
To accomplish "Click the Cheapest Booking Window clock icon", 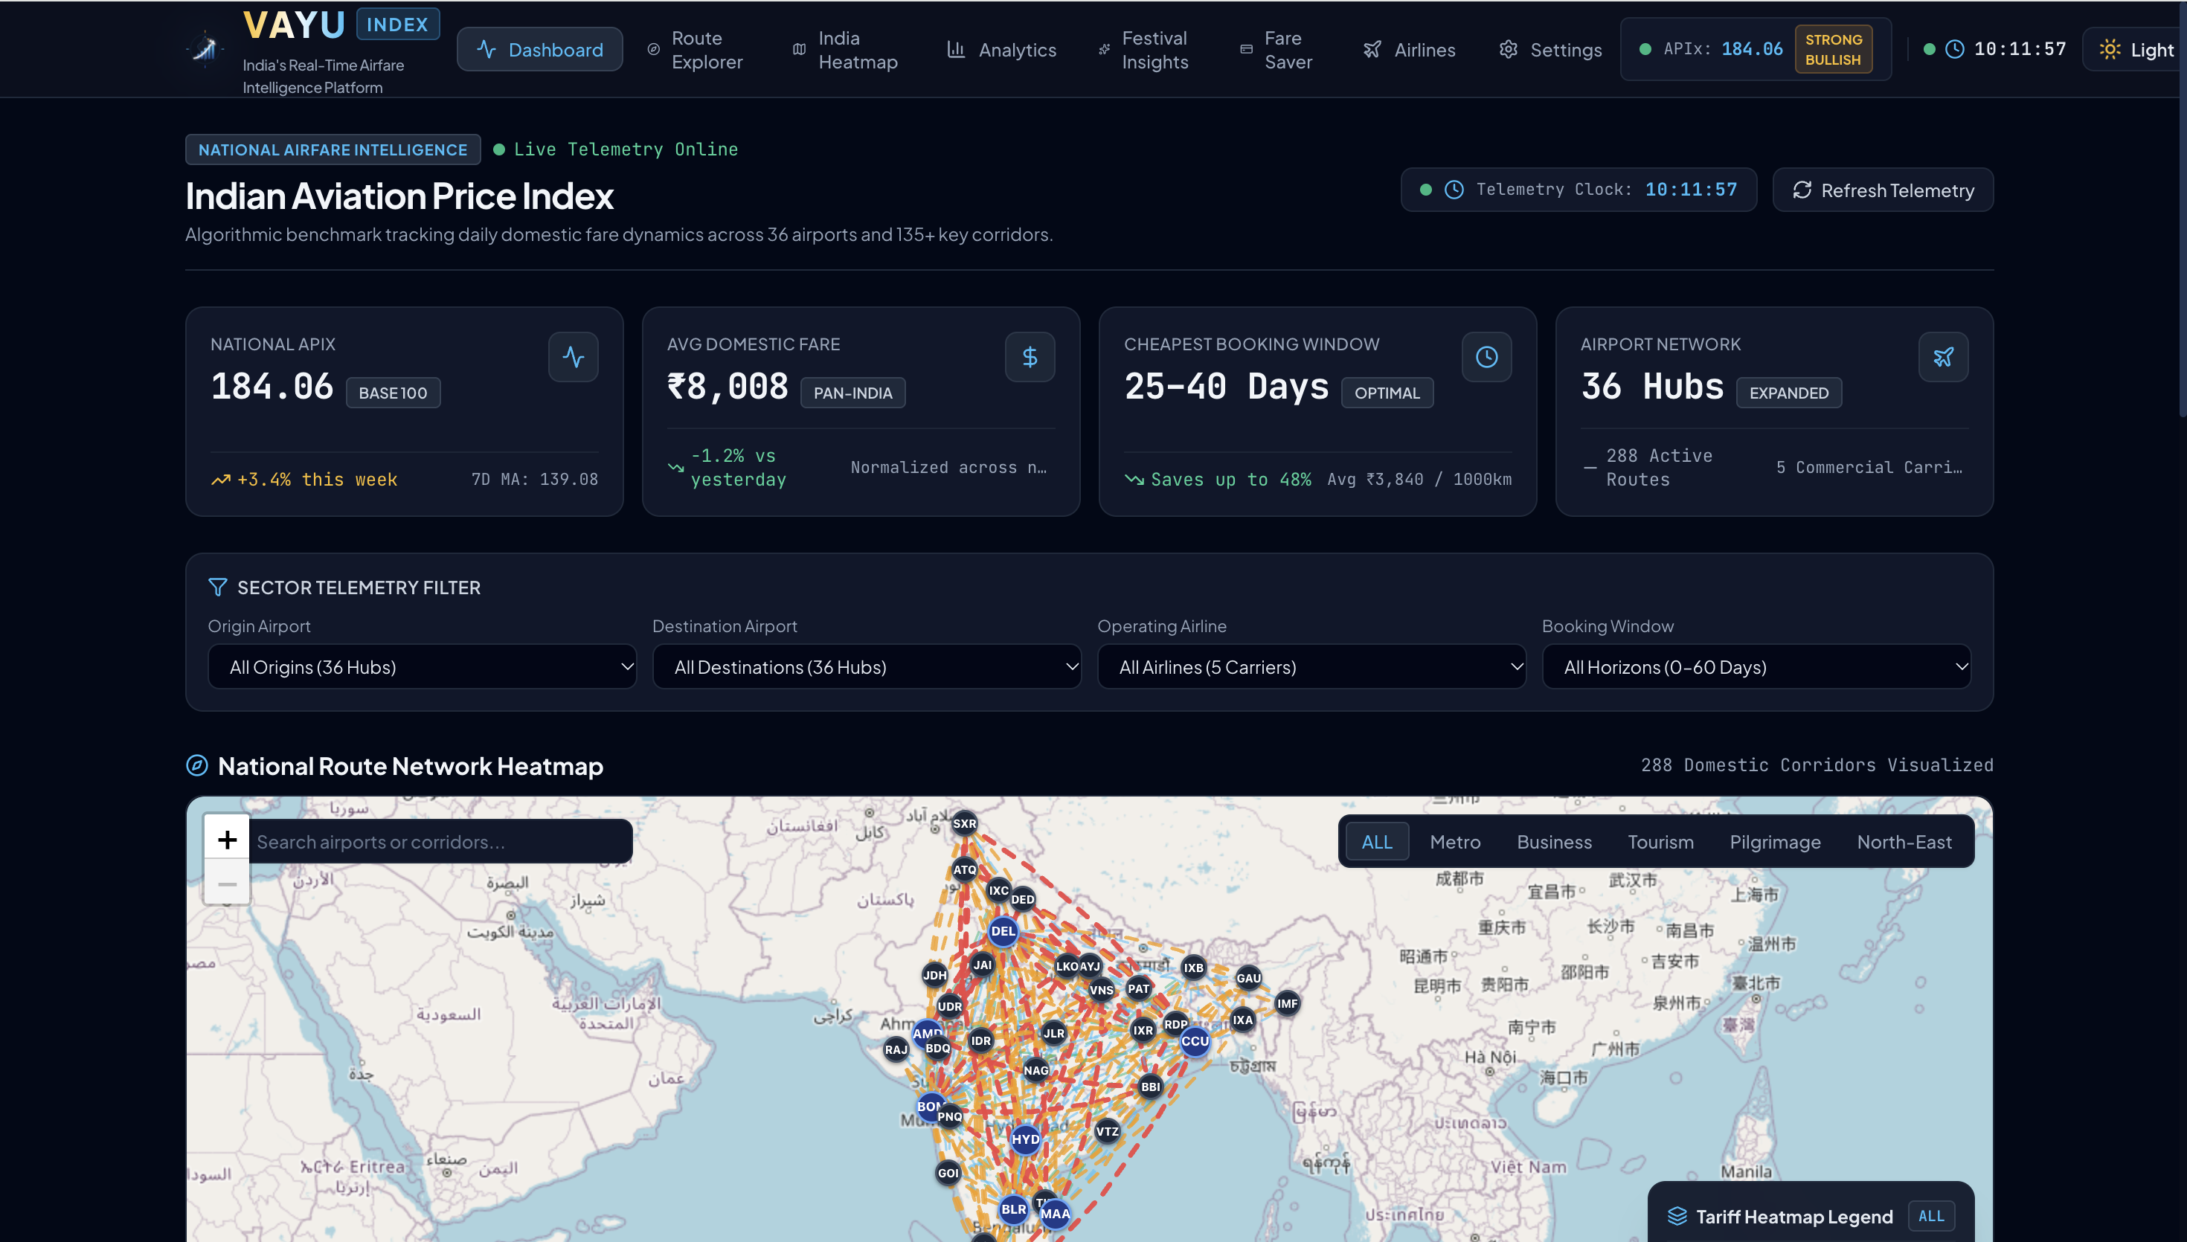I will (1487, 356).
